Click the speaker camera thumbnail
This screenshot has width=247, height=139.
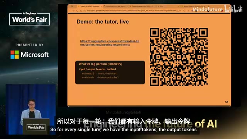coord(30,109)
